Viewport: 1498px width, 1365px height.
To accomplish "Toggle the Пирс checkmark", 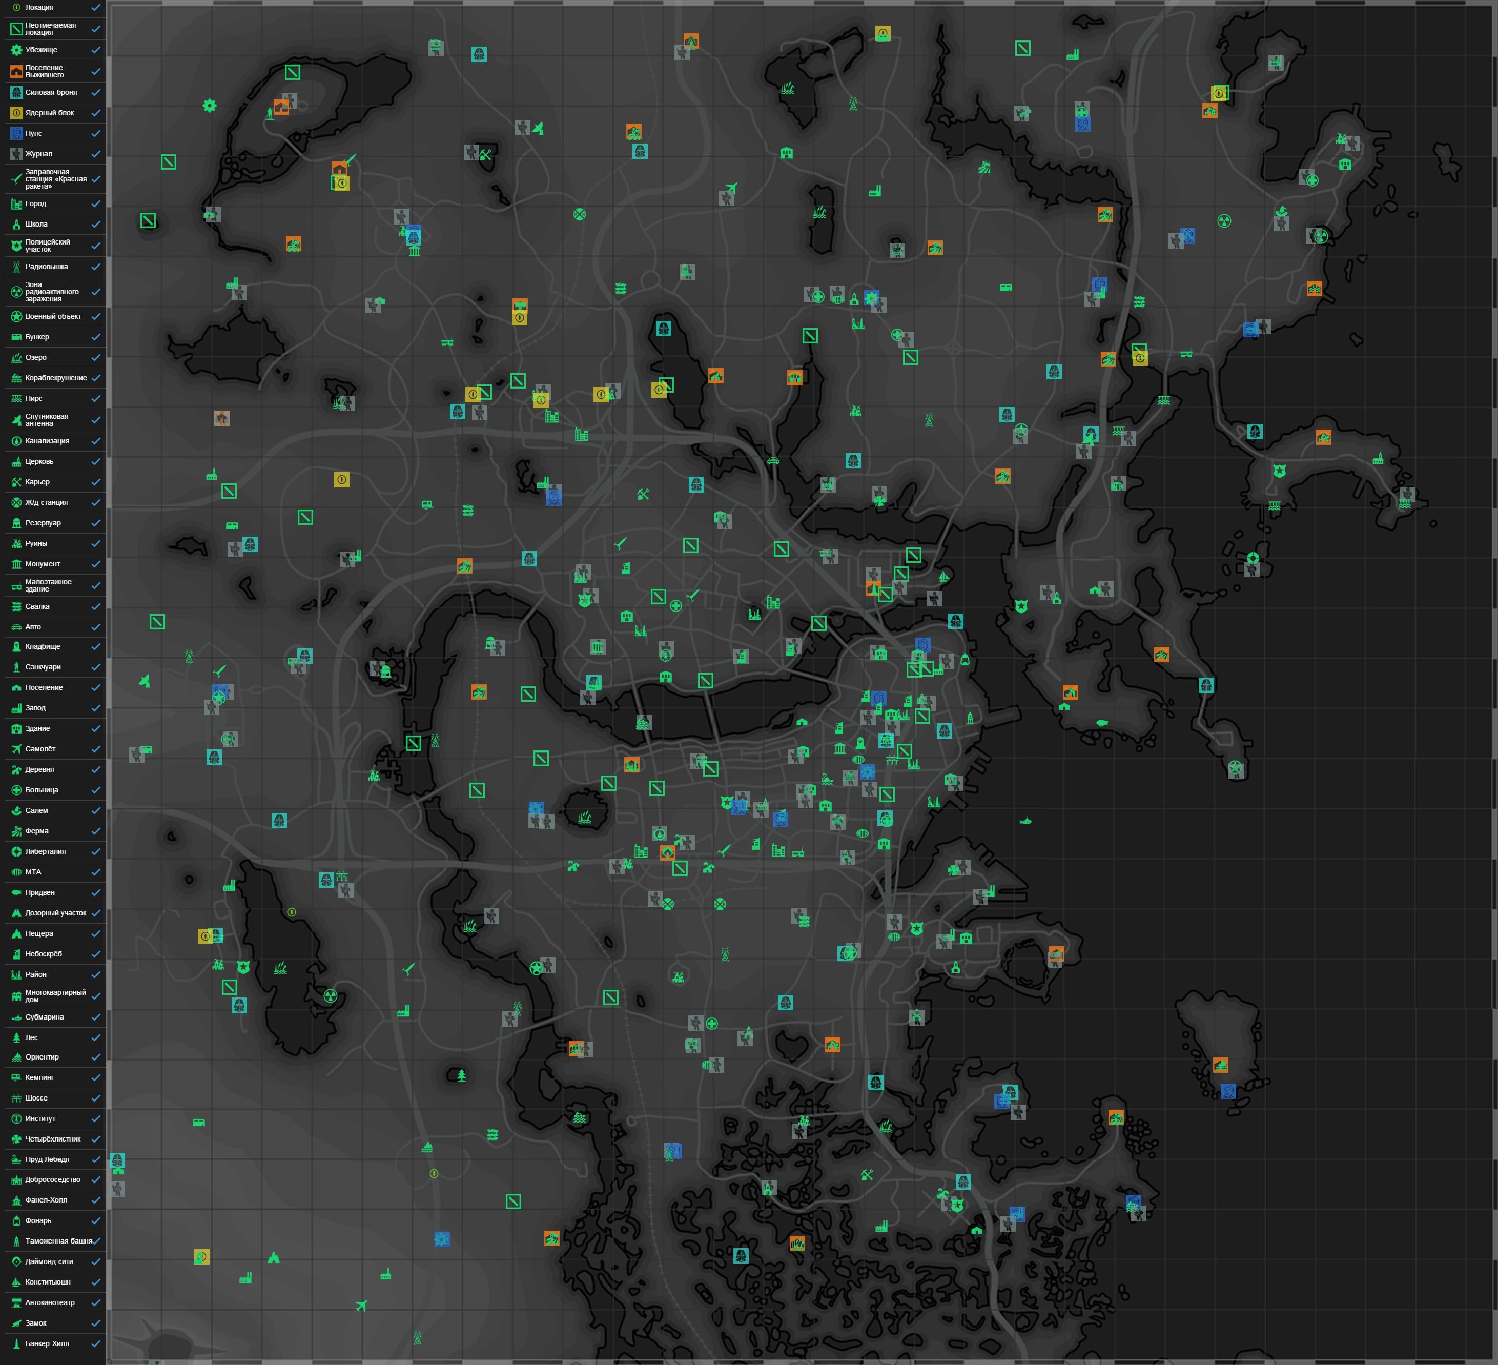I will click(96, 398).
